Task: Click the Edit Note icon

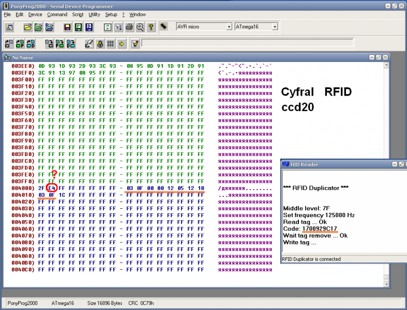Action: pyautogui.click(x=134, y=44)
